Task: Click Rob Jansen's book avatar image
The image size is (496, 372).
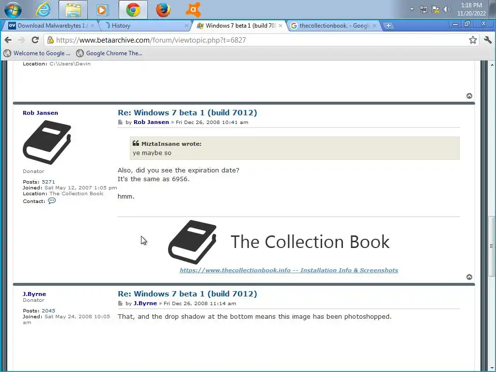Action: click(x=47, y=142)
